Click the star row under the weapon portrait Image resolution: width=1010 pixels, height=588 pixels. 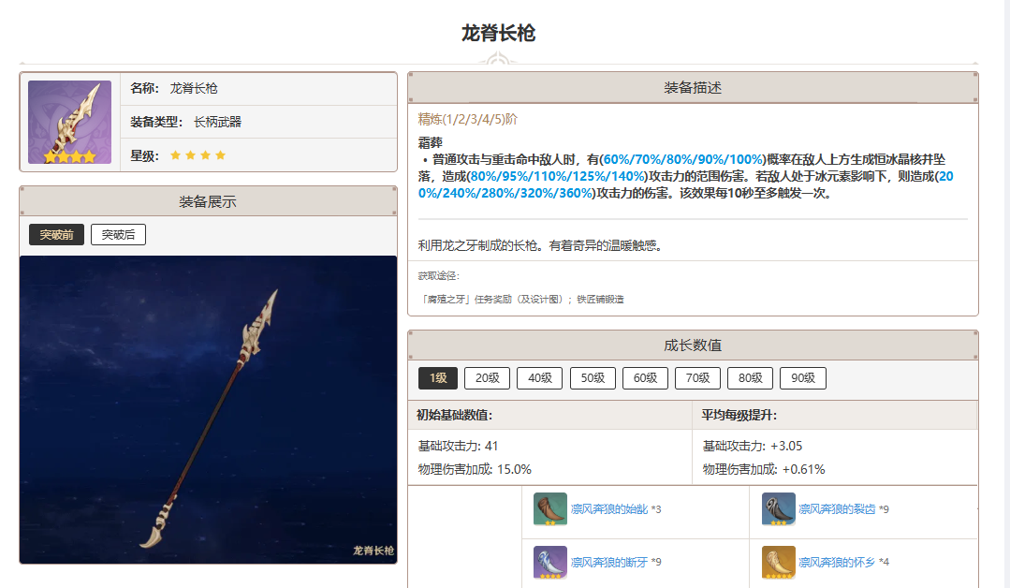(x=68, y=156)
